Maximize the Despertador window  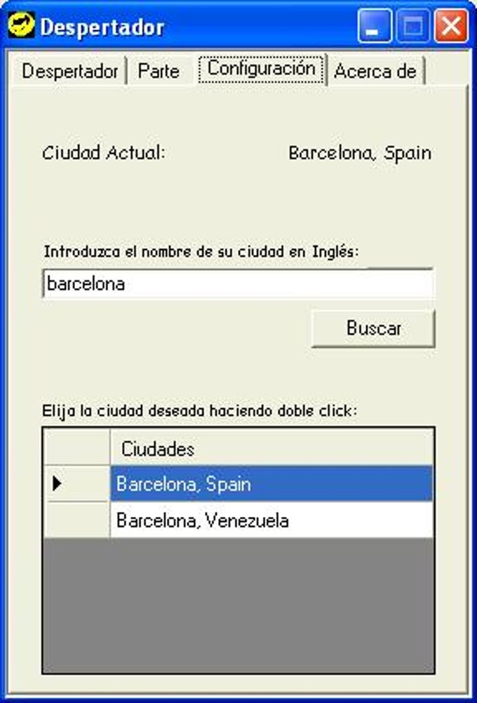413,27
